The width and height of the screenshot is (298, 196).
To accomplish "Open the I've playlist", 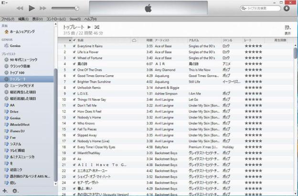I will click(10, 137).
